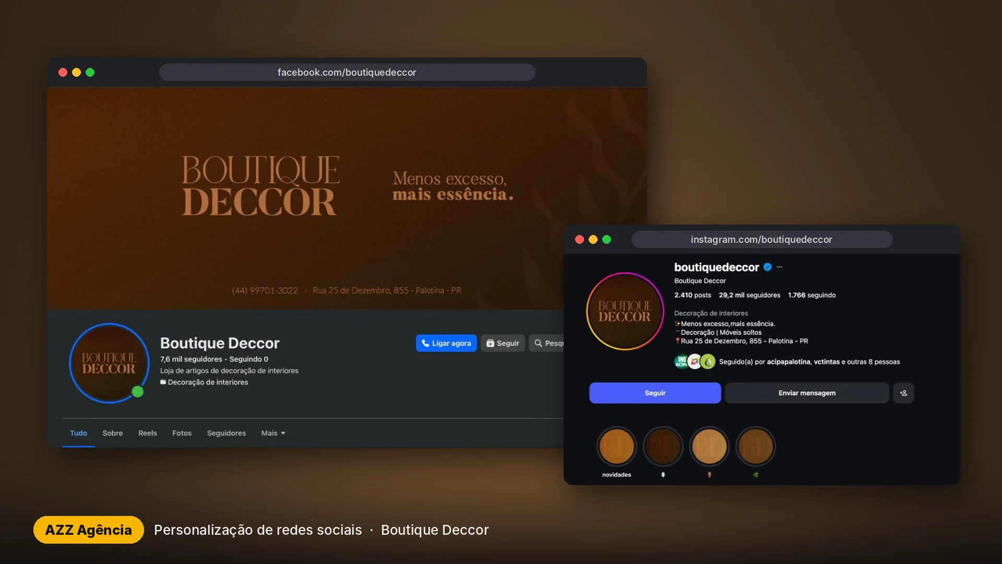Click the yellow minimize dot of the Facebook window
Viewport: 1002px width, 564px height.
tap(76, 72)
